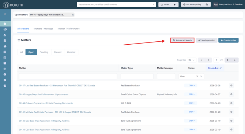Image resolution: width=245 pixels, height=134 pixels.
Task: Go to previous page of matters
Action: (x=208, y=60)
